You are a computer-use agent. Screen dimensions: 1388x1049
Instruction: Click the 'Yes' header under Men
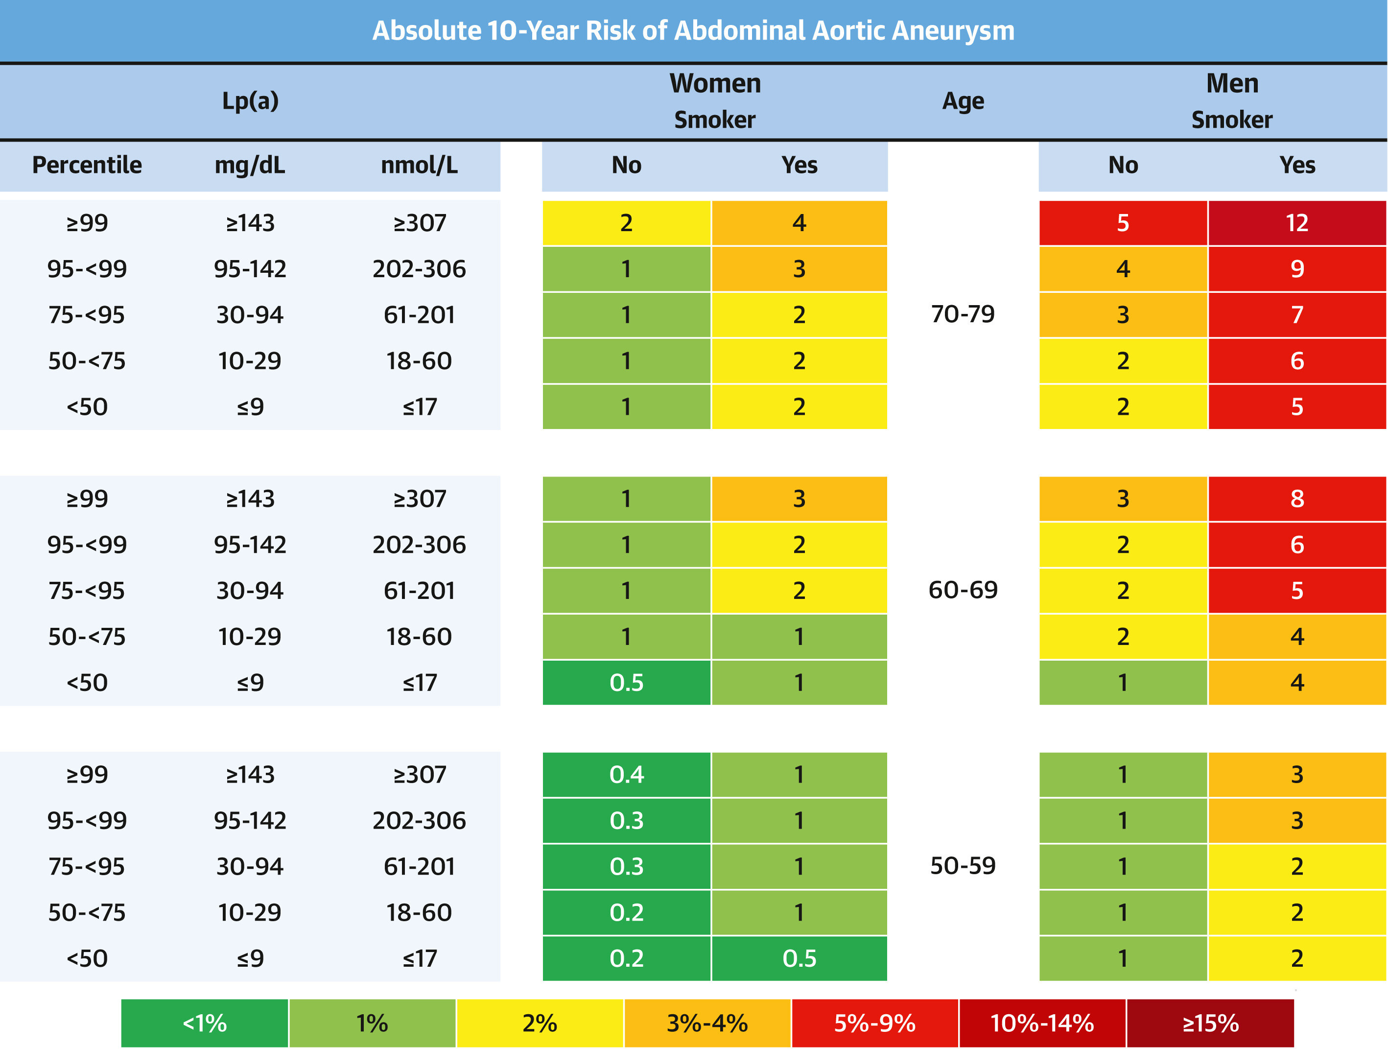pyautogui.click(x=1297, y=165)
